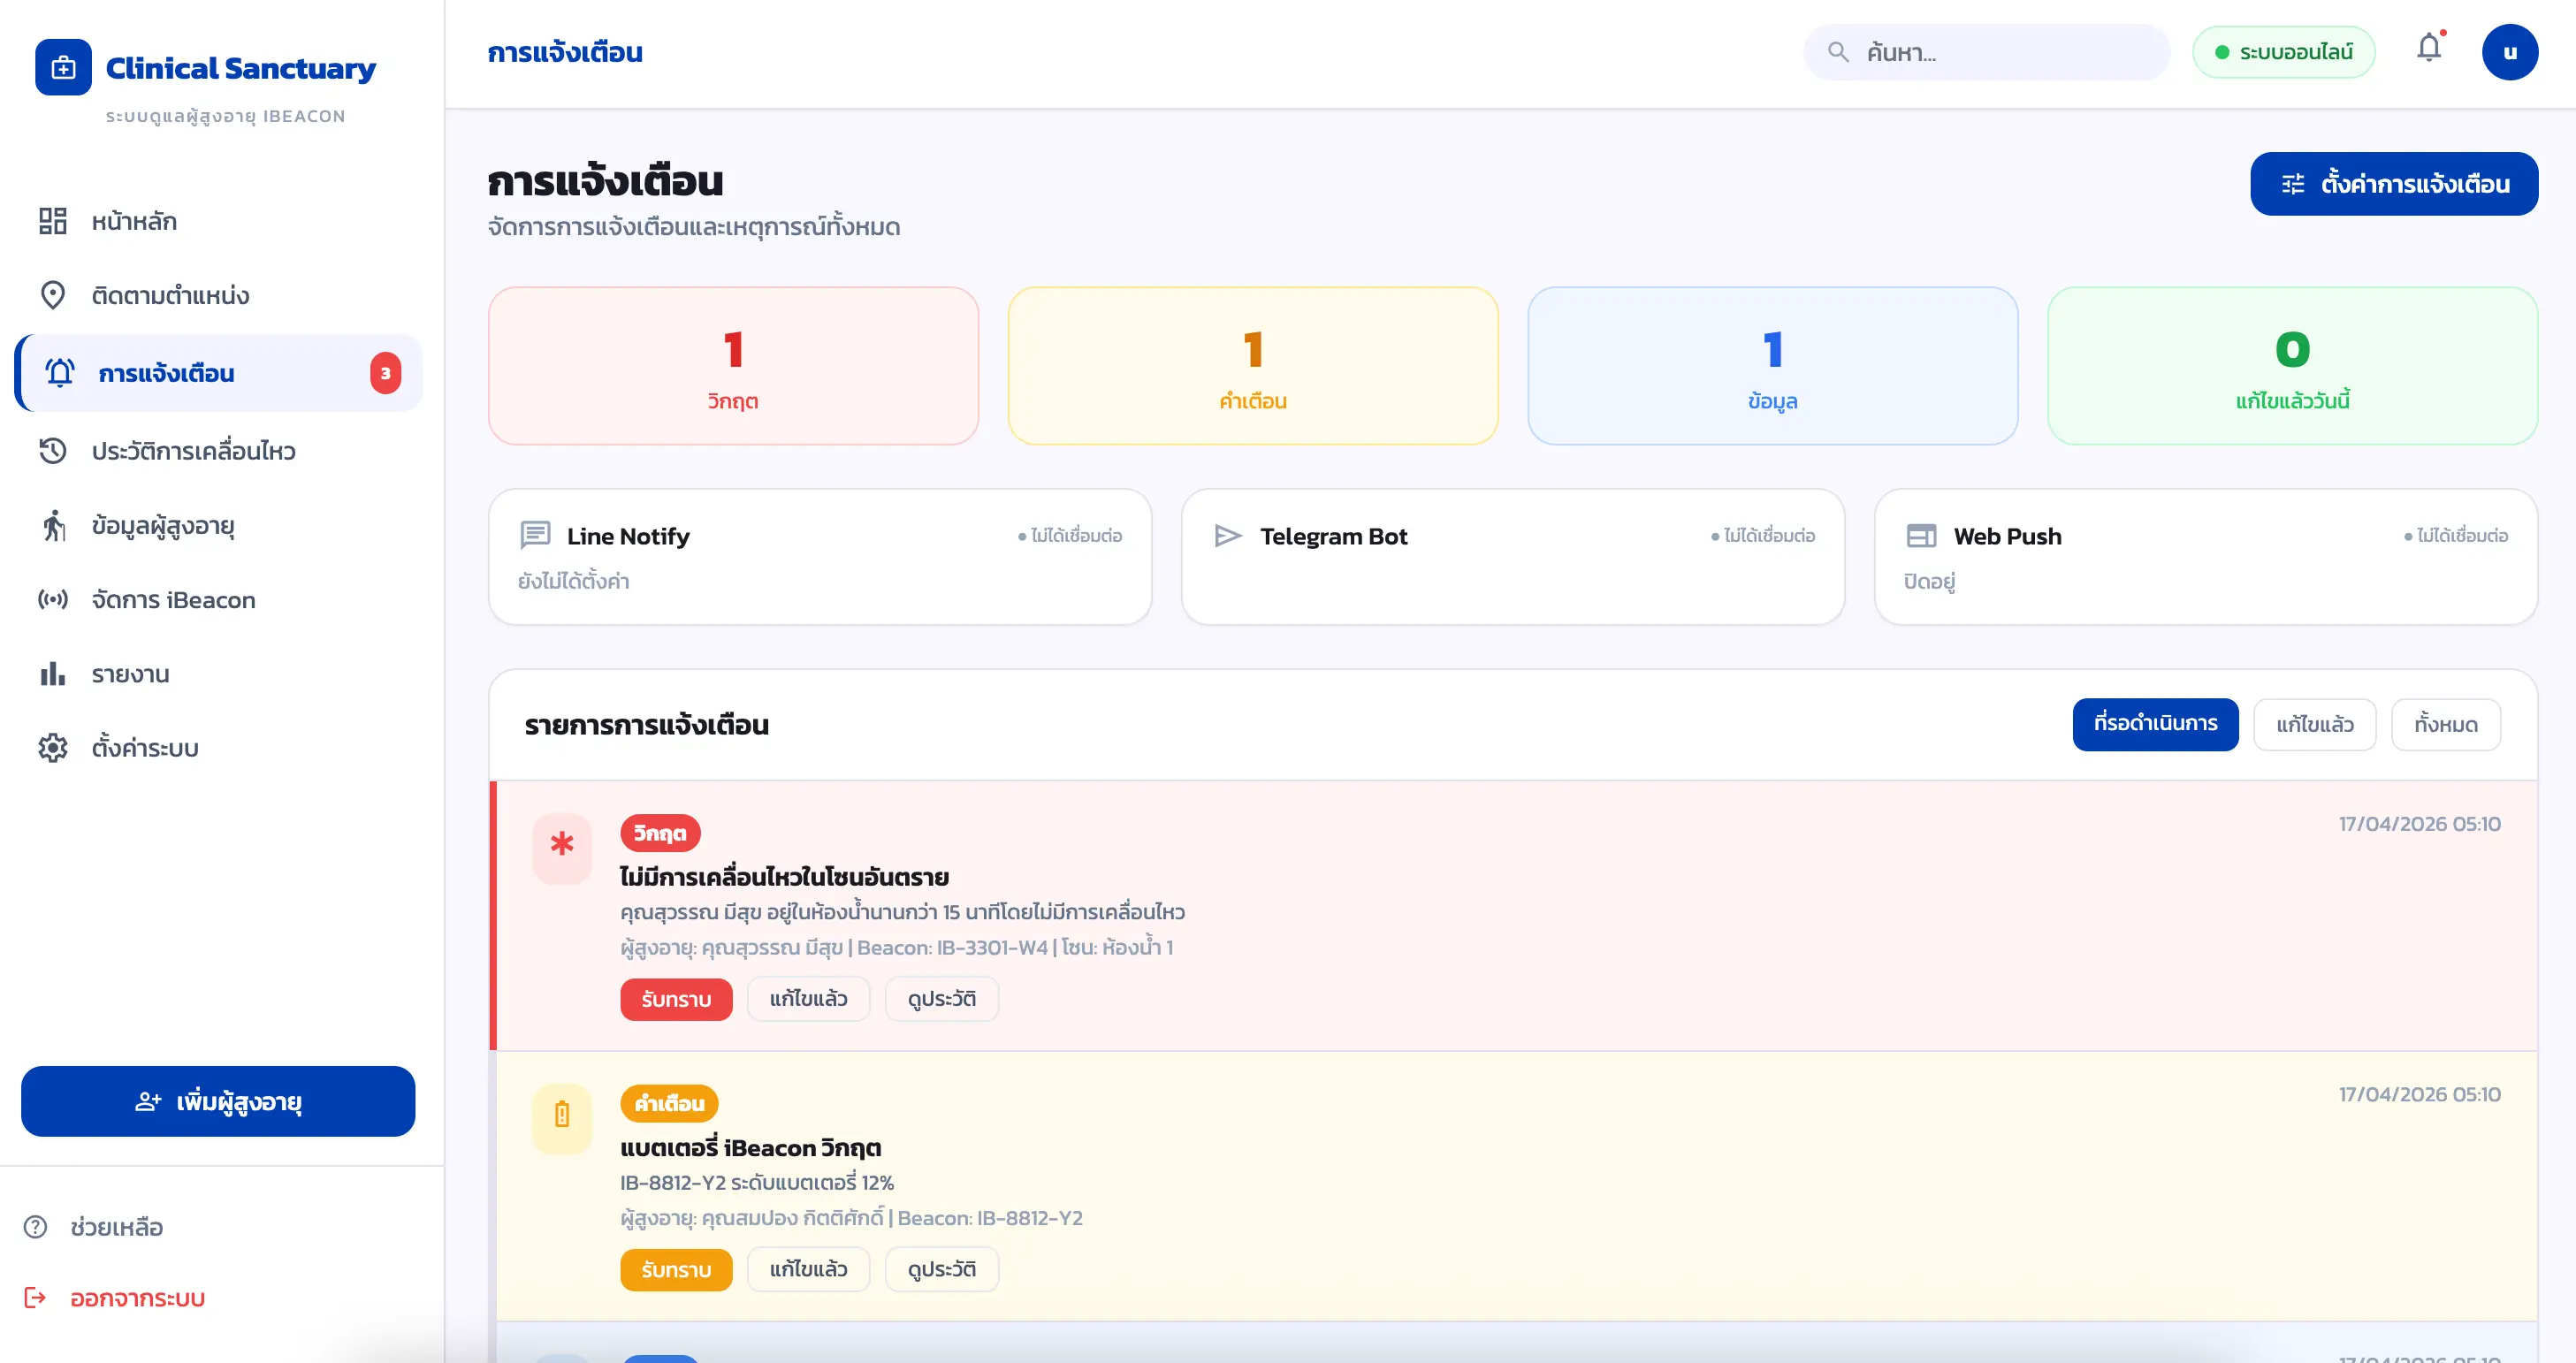Click the ออกจากระบบ link
This screenshot has width=2576, height=1363.
(x=137, y=1298)
